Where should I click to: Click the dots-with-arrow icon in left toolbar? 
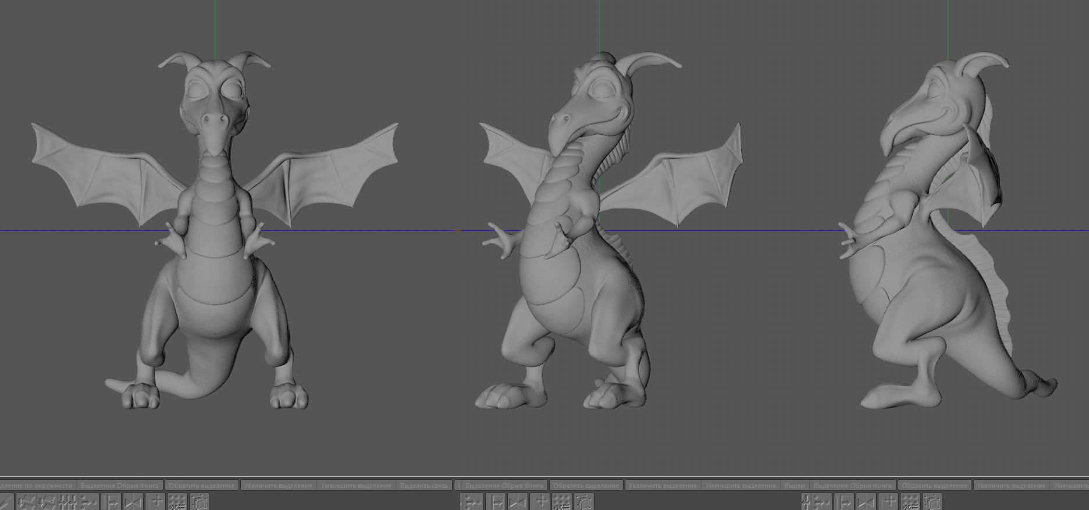click(x=88, y=502)
